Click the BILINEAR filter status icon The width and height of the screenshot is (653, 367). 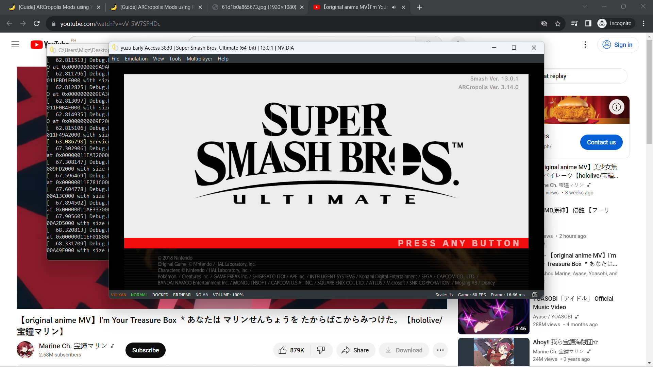[182, 294]
